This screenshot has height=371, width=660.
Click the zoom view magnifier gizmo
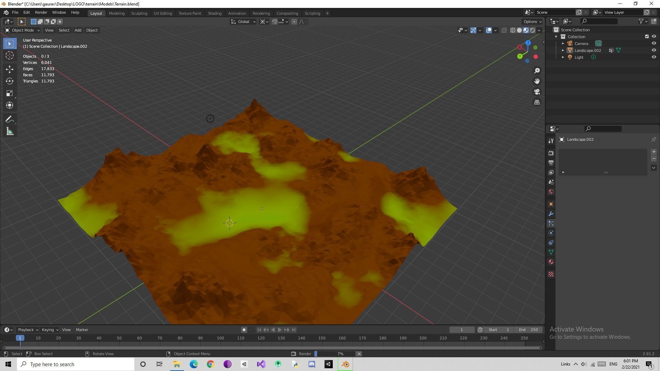(x=537, y=71)
